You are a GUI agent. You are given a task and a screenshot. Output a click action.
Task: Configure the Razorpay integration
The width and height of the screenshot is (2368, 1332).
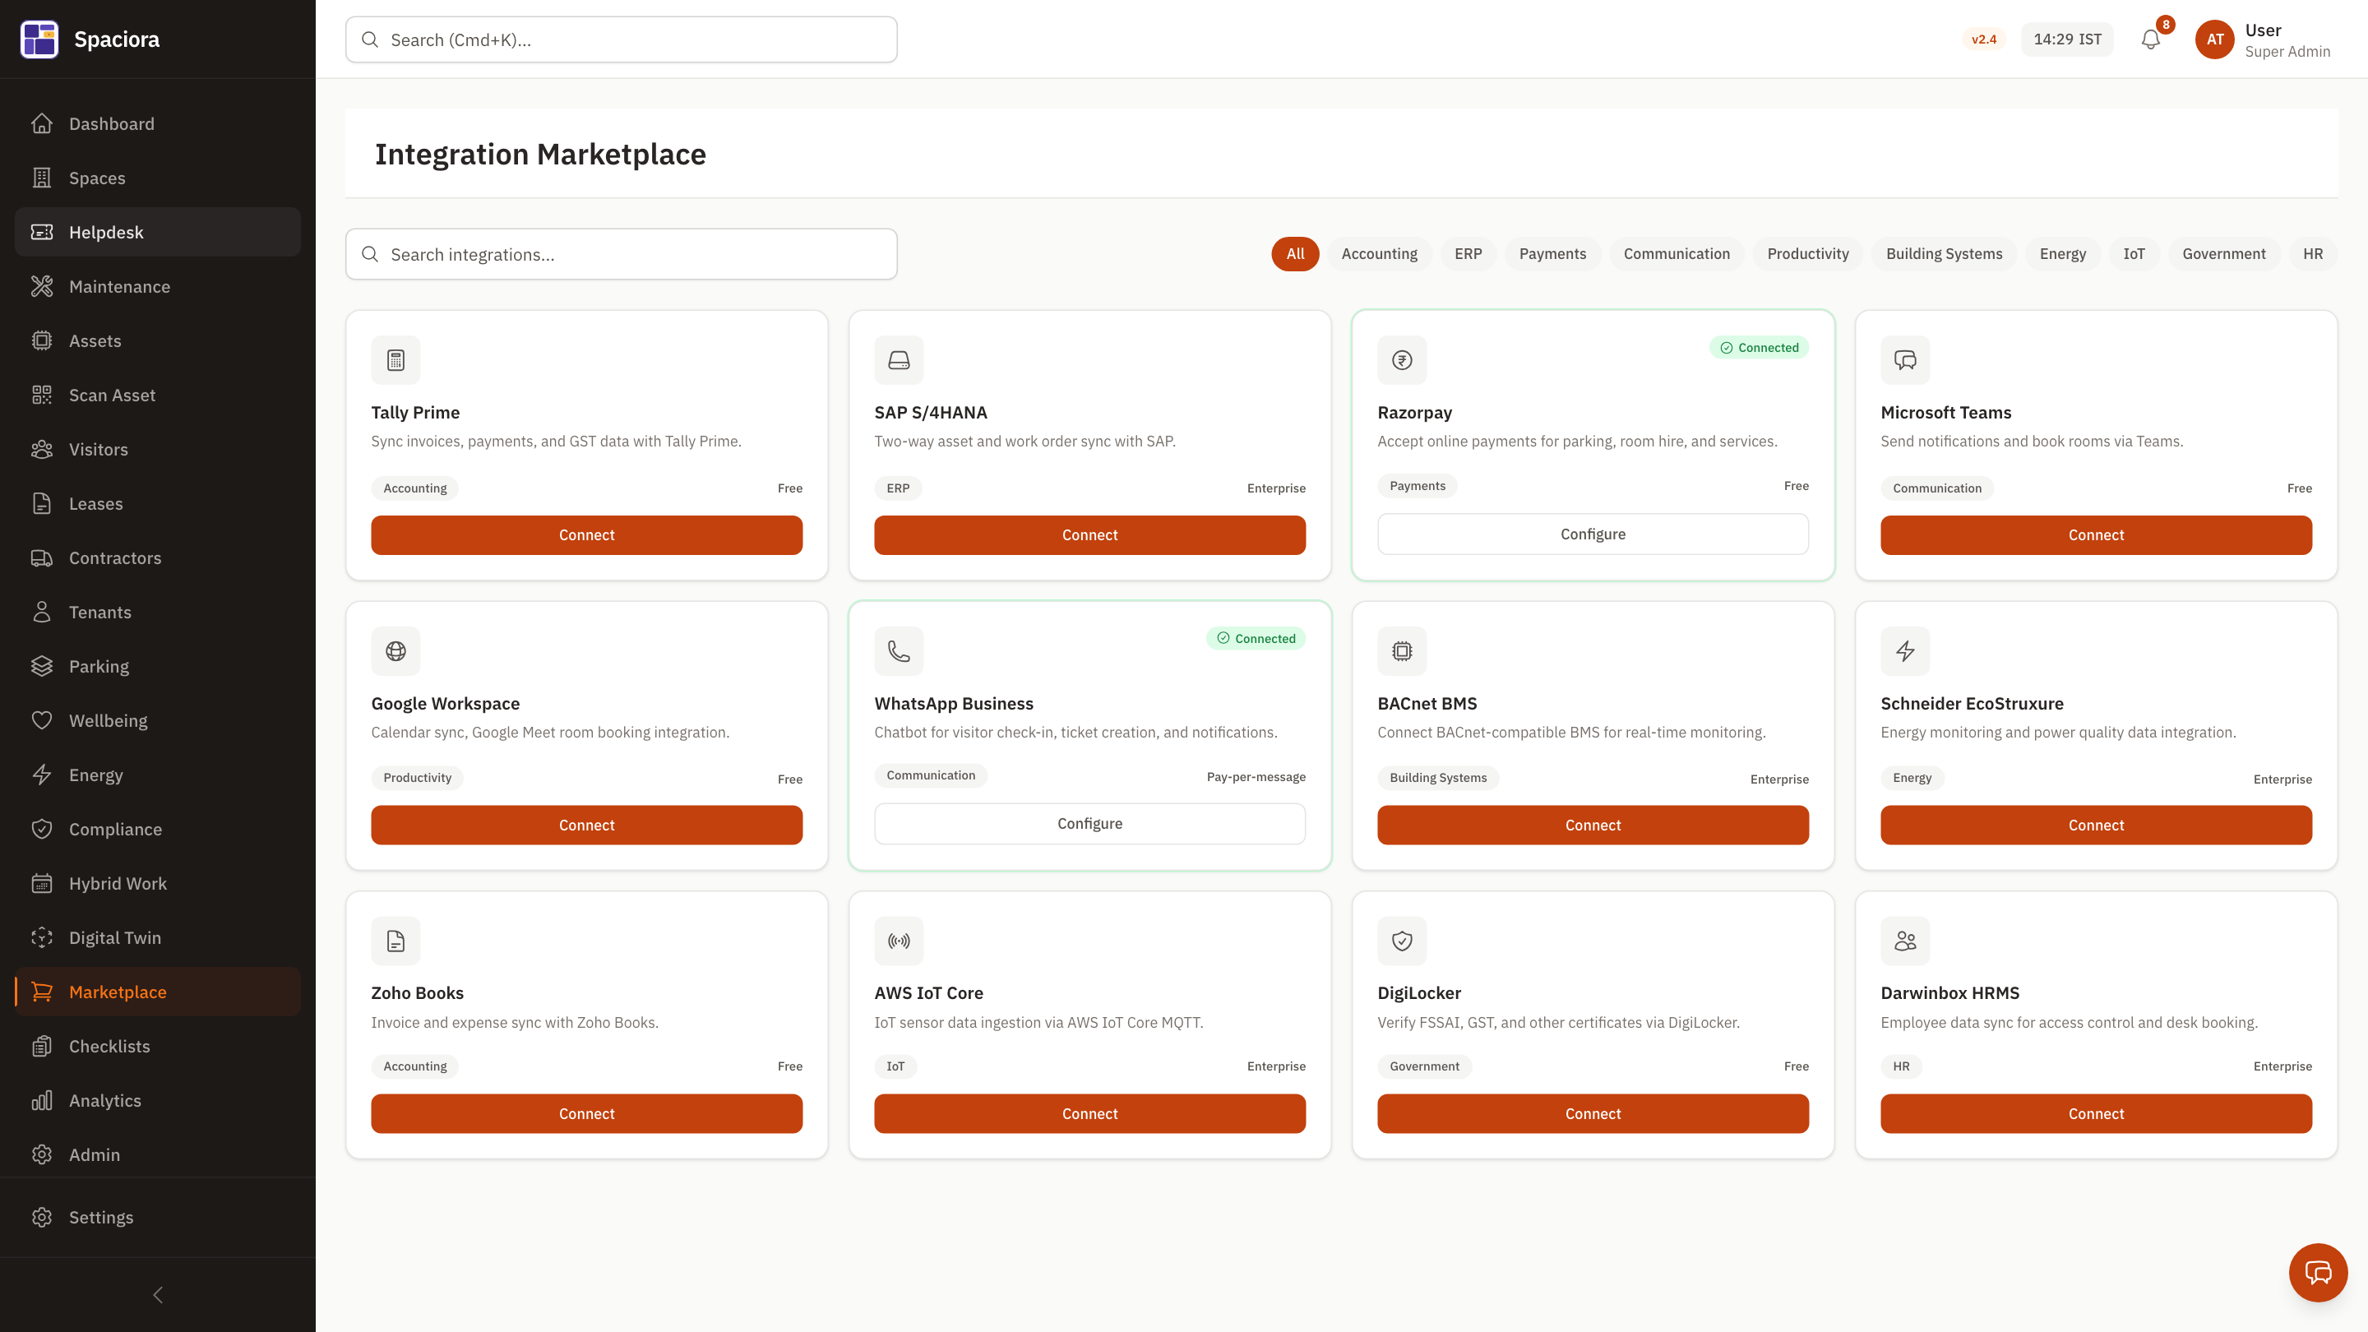tap(1592, 534)
